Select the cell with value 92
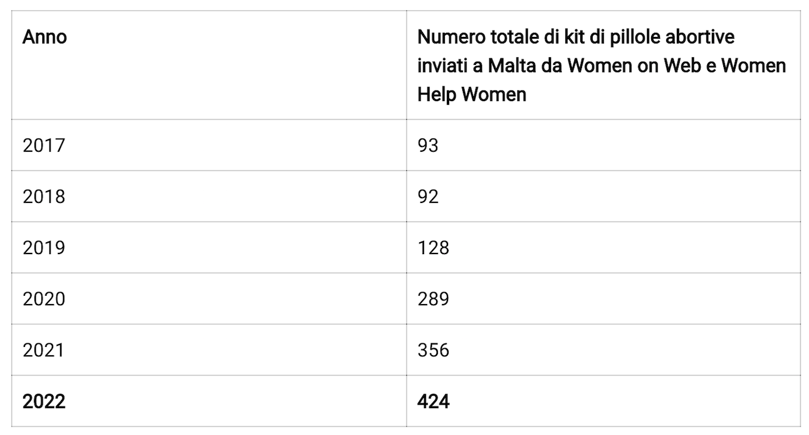This screenshot has width=809, height=435. (603, 196)
